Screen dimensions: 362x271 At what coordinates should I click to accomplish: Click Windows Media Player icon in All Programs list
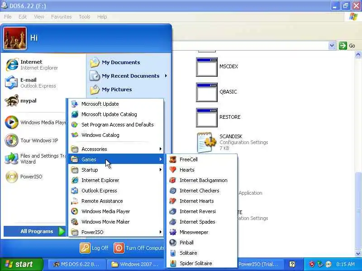pyautogui.click(x=75, y=211)
